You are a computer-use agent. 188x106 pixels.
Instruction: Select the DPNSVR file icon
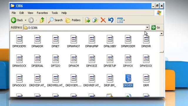[x=146, y=39]
